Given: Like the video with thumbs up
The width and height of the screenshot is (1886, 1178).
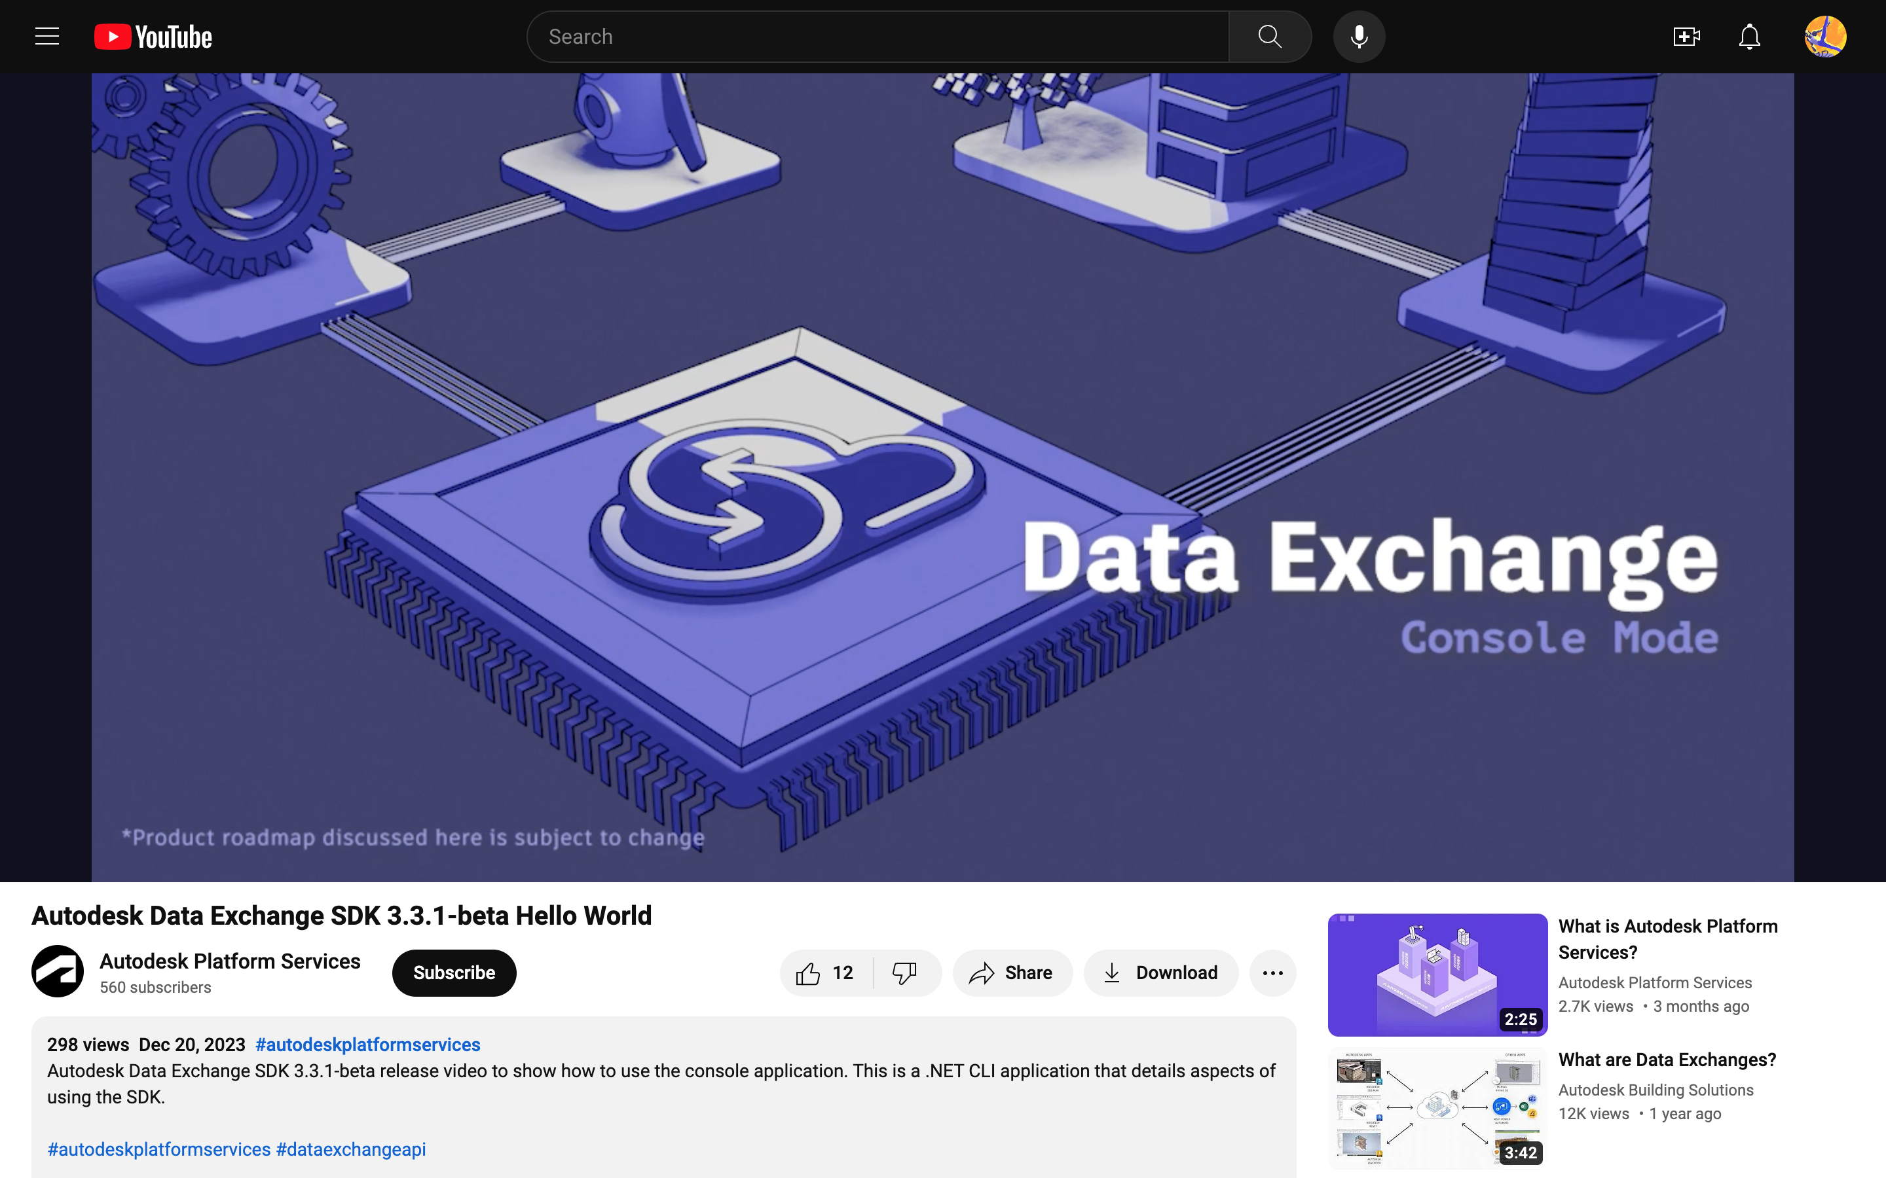Looking at the screenshot, I should [826, 973].
